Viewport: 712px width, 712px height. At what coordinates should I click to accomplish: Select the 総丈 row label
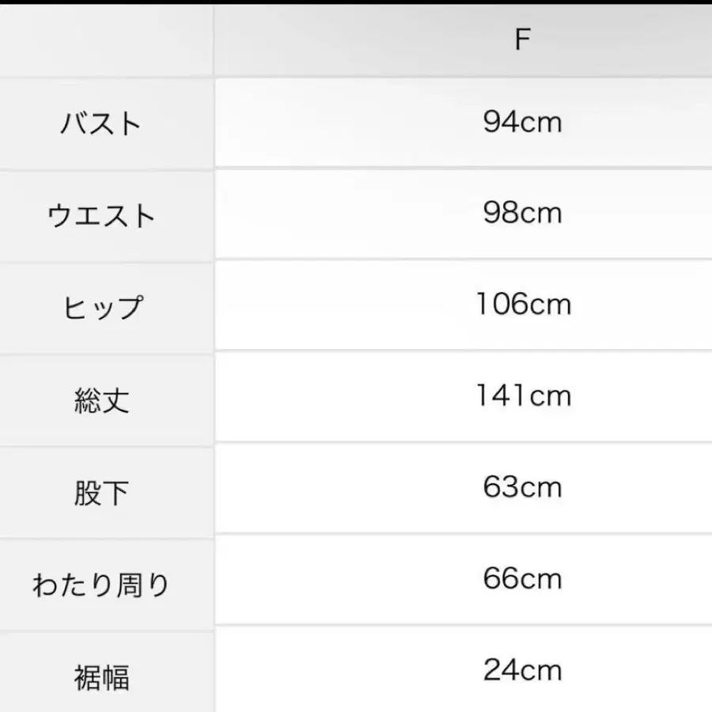pyautogui.click(x=101, y=400)
